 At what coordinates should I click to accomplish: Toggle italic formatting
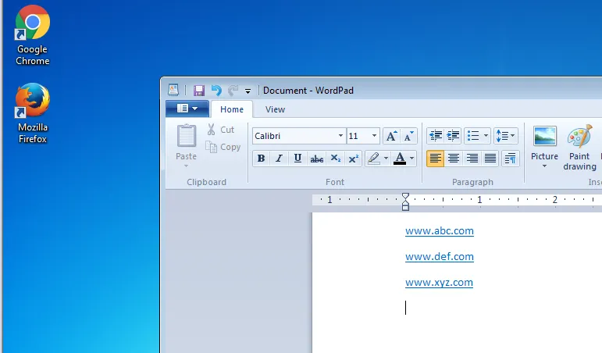pos(279,159)
